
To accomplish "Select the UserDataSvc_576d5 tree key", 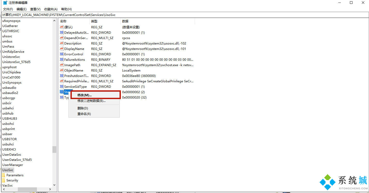I will [x=17, y=160].
